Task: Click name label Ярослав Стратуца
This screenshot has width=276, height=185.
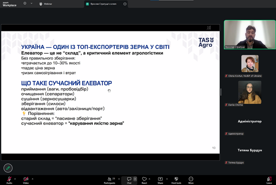Action: (x=235, y=47)
